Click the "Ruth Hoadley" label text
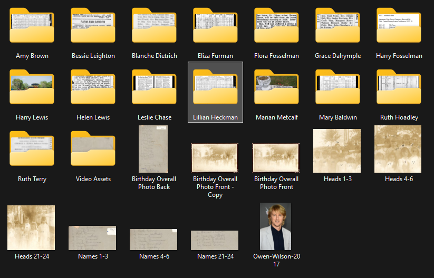Viewport: 434px width, 278px height. pyautogui.click(x=399, y=117)
